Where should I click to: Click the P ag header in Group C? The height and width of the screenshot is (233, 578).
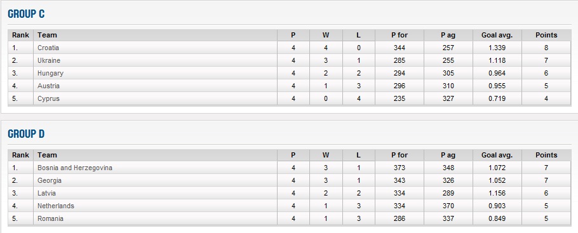448,35
